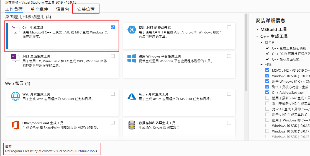
Task: Select the Azure 开发生成工具 title text
Action: click(153, 94)
